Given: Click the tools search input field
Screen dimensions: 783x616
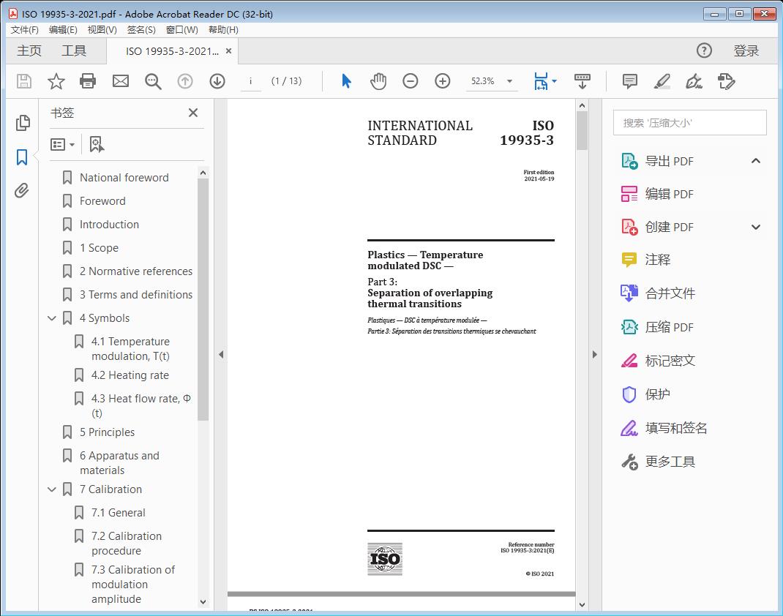Looking at the screenshot, I should (x=689, y=123).
